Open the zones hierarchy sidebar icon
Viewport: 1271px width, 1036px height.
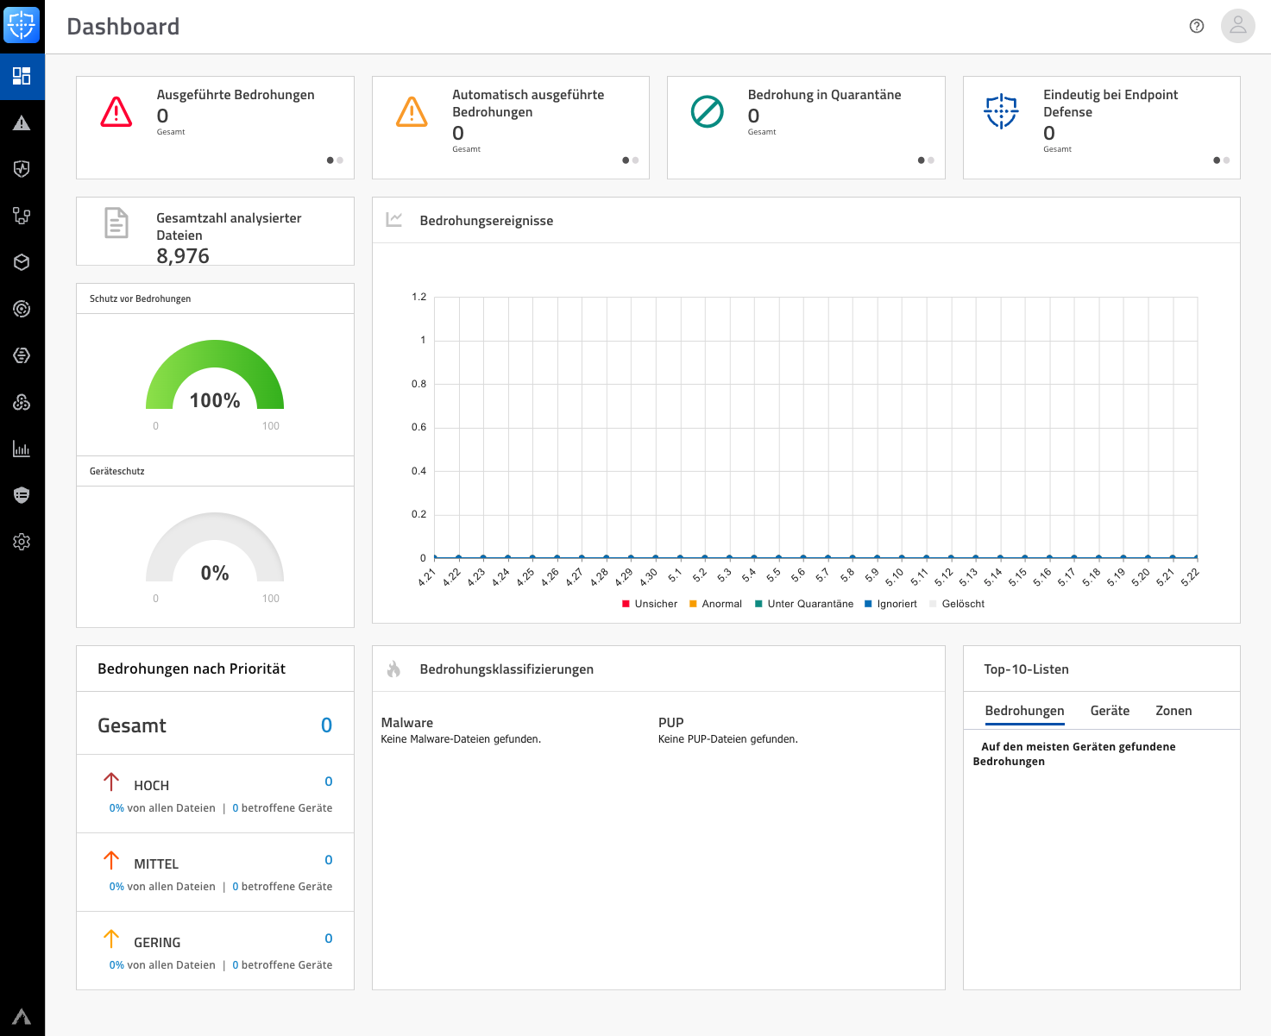22,216
